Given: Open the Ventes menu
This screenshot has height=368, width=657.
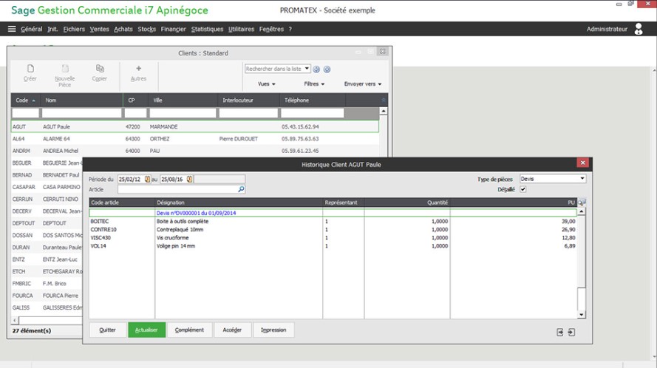Looking at the screenshot, I should [x=99, y=29].
